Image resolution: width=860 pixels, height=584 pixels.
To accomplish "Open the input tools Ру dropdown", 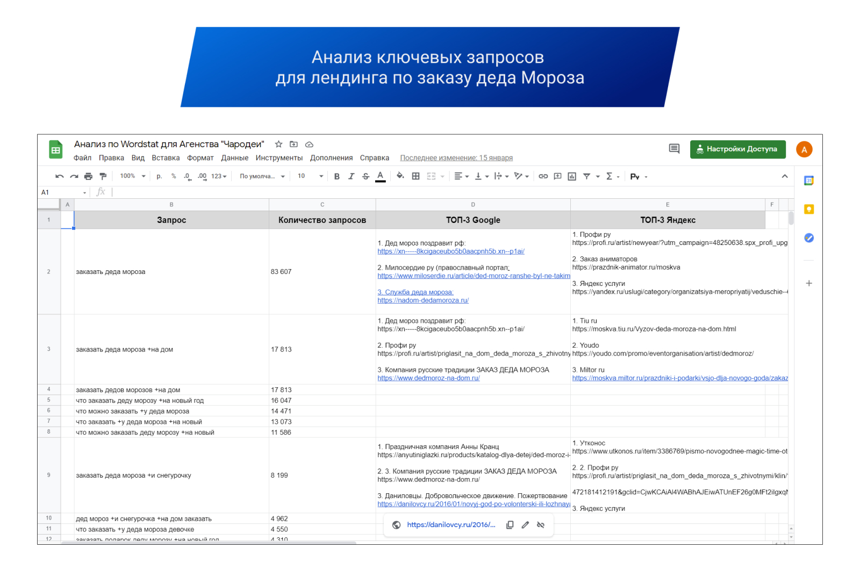I will pos(639,176).
